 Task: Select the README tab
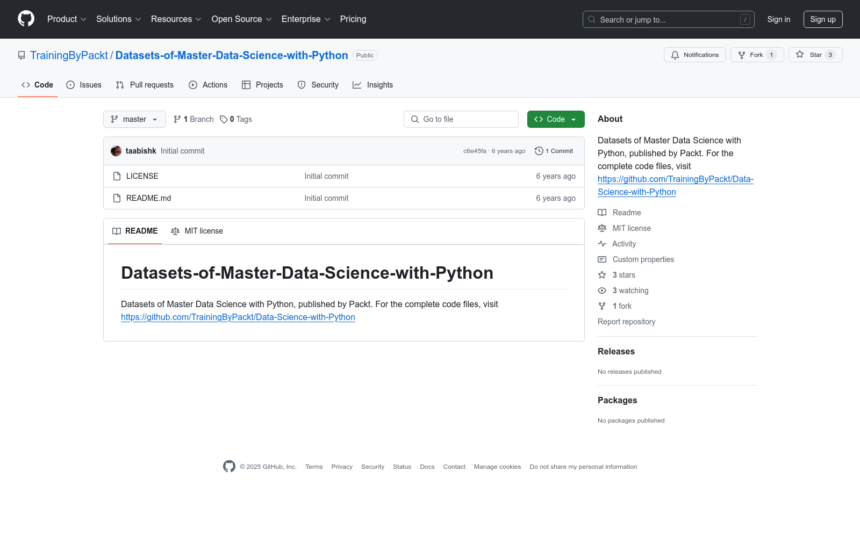[135, 231]
